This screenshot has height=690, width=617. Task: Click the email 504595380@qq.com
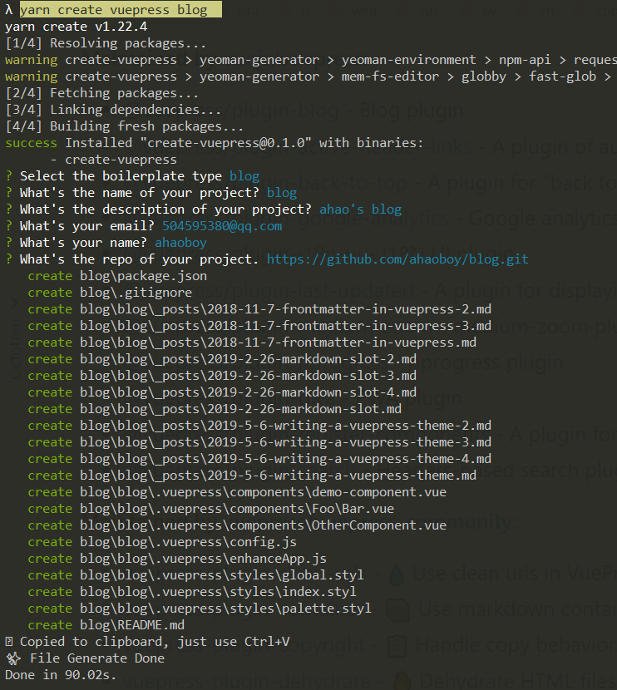(x=222, y=226)
